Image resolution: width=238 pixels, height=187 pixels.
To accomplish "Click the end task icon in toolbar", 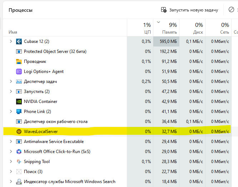I will (231, 10).
